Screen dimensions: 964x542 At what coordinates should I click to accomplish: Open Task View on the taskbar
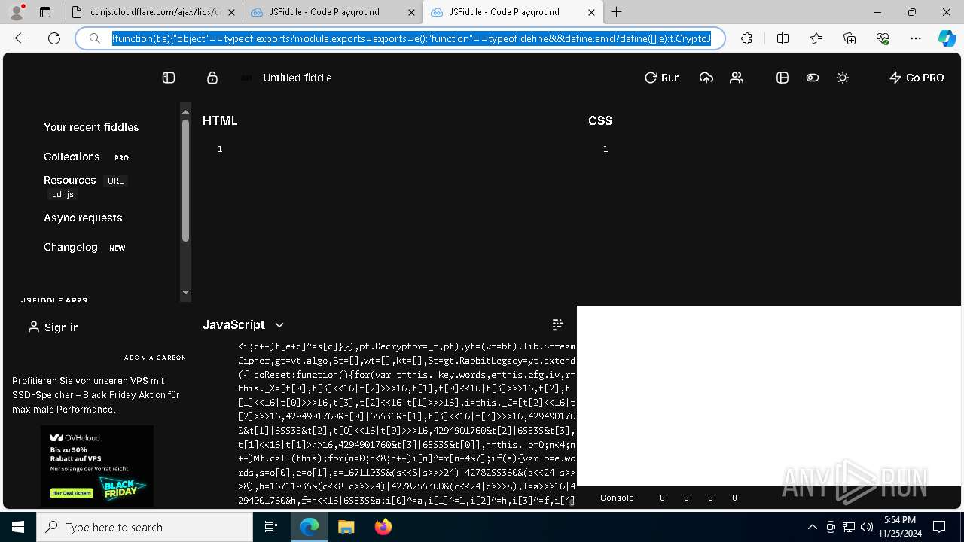click(x=272, y=527)
